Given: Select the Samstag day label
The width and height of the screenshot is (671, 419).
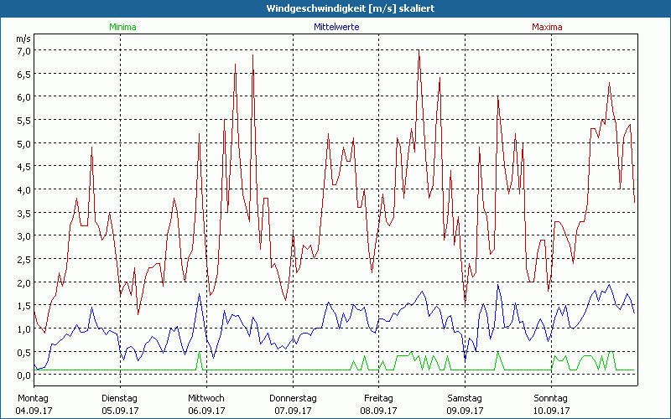Looking at the screenshot, I should [x=465, y=398].
